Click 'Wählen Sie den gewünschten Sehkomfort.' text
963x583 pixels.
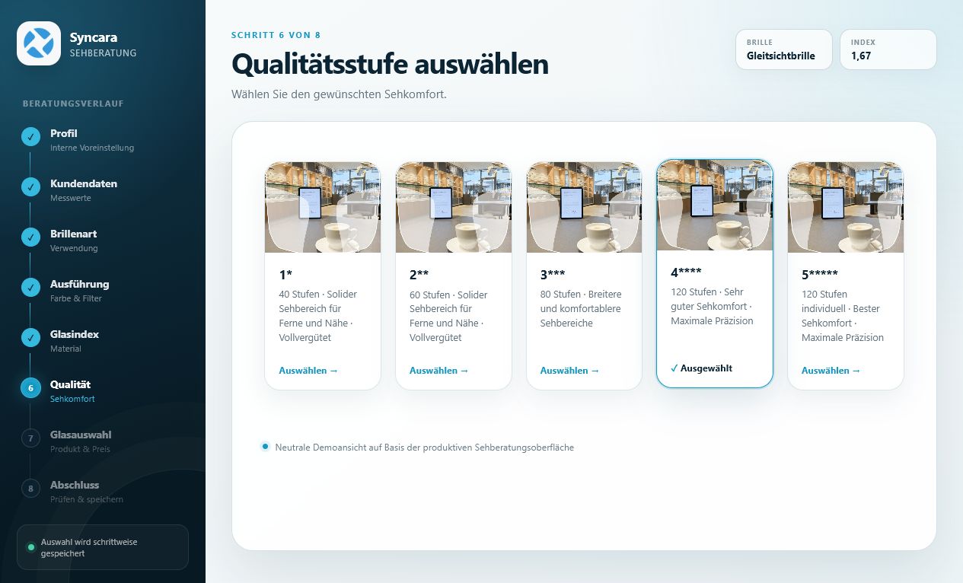[x=339, y=95]
